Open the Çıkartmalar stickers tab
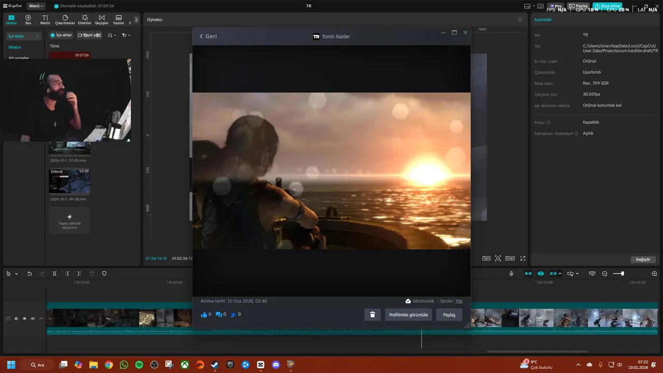 point(65,20)
